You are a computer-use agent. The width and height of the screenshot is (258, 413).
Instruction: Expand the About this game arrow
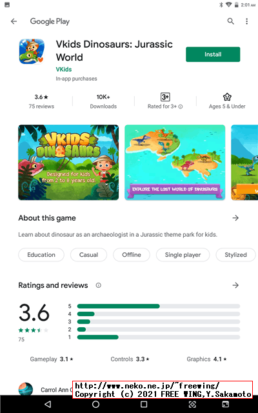click(235, 218)
